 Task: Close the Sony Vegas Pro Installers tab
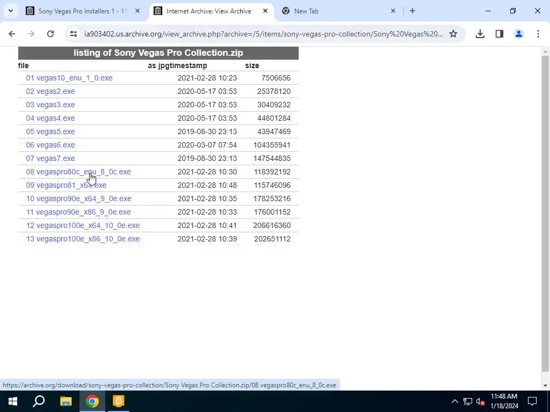[137, 11]
